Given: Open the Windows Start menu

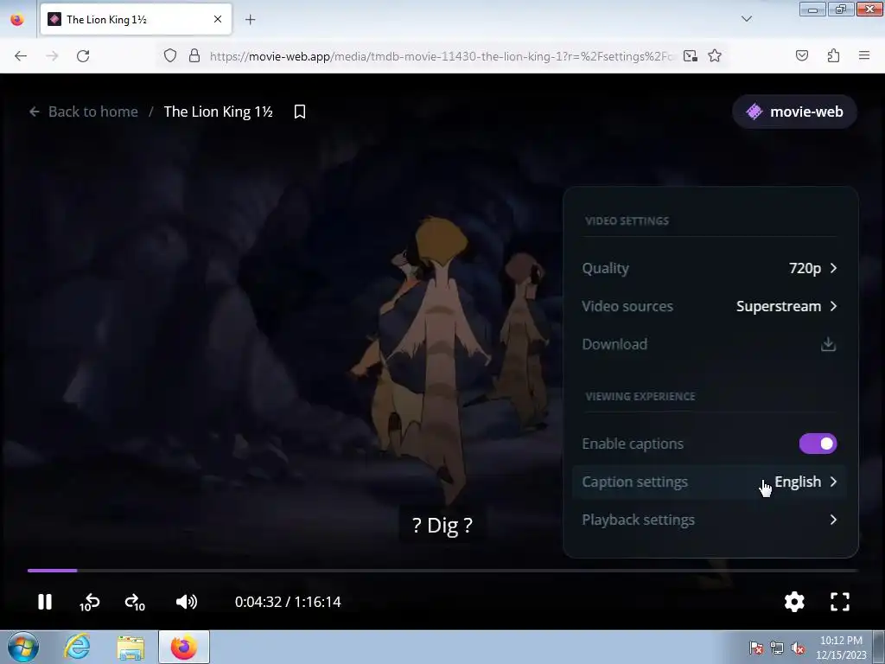Looking at the screenshot, I should [x=23, y=647].
